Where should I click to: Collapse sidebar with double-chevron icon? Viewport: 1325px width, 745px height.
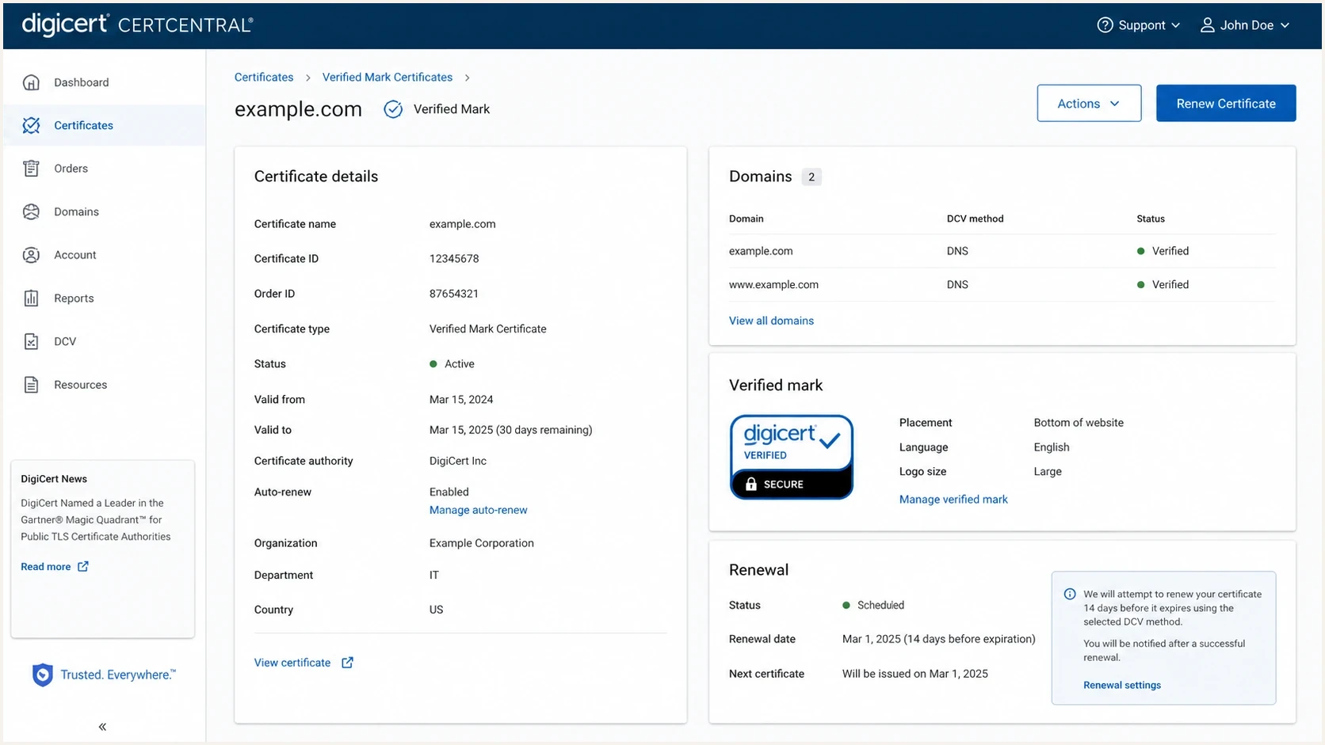pyautogui.click(x=102, y=726)
